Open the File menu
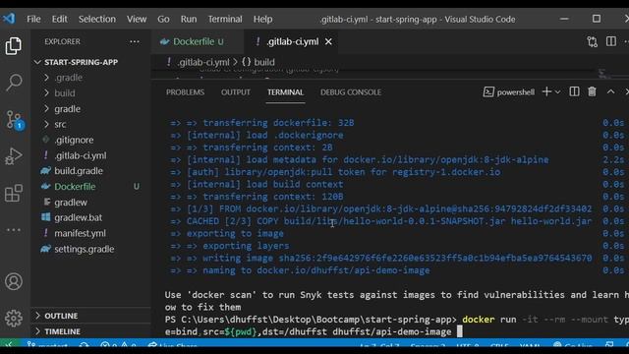The image size is (629, 354). tap(33, 19)
